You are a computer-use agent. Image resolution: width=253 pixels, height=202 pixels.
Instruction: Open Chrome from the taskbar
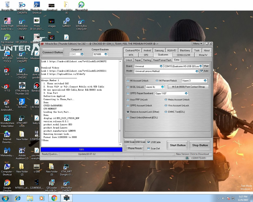[x=54, y=198]
